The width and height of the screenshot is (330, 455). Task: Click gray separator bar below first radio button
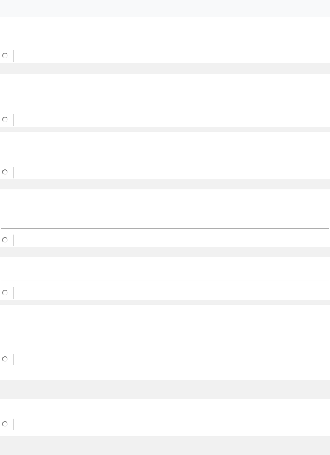pos(165,68)
